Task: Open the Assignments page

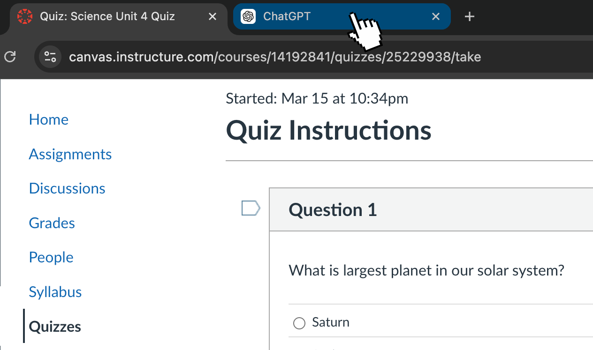Action: click(x=70, y=154)
